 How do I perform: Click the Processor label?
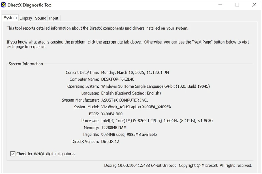click(90, 121)
